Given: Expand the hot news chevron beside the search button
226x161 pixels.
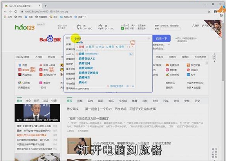Looking at the screenshot, I should click(169, 45).
